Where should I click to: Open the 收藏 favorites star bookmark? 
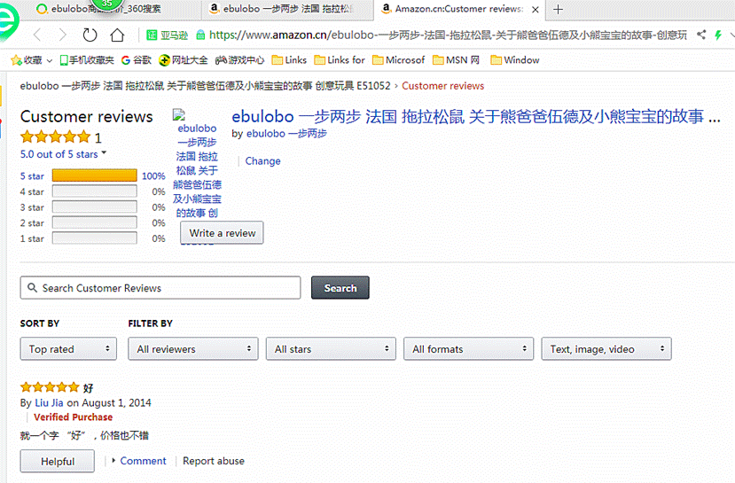tap(27, 60)
